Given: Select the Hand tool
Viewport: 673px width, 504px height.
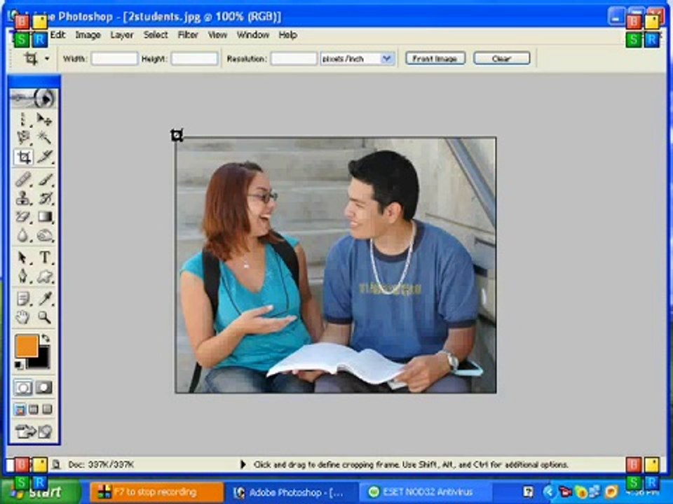Looking at the screenshot, I should click(23, 317).
